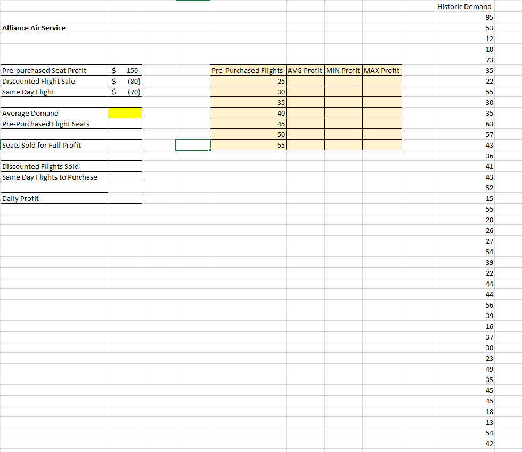Select the empty AVG Profit cell for 55 flights

305,145
